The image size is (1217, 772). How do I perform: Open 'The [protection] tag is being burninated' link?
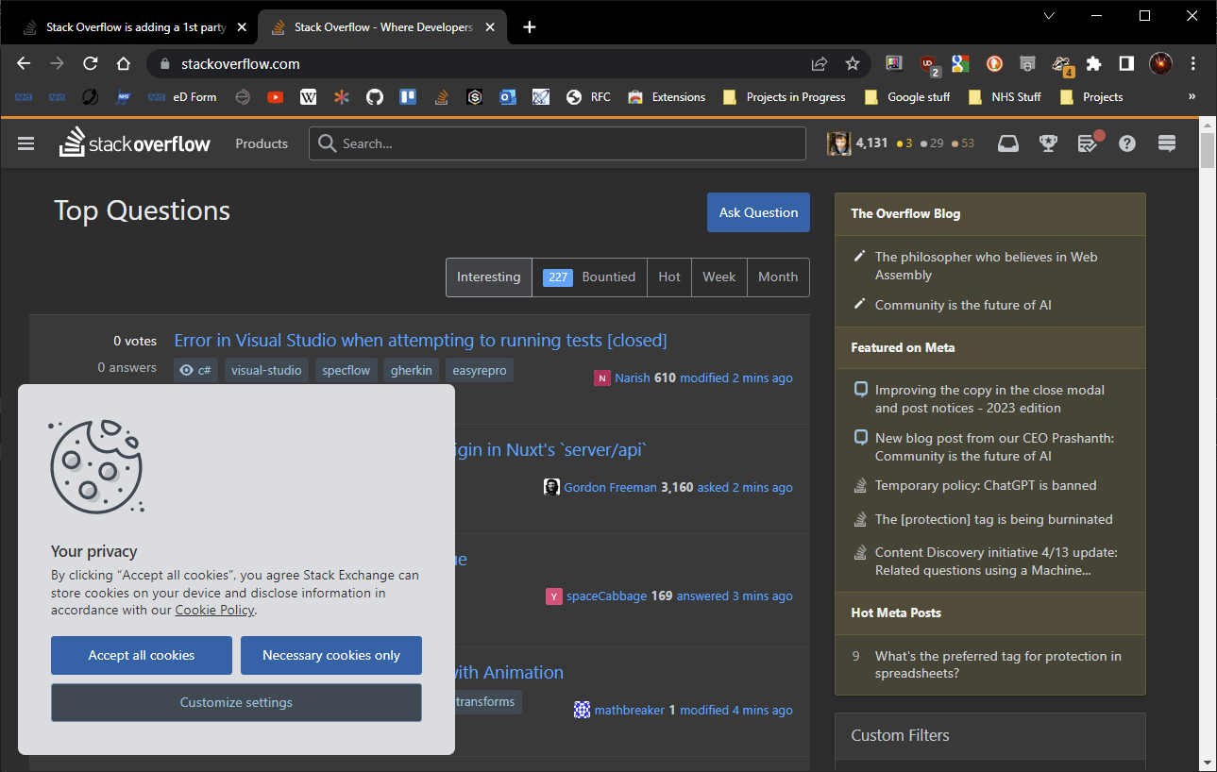993,519
